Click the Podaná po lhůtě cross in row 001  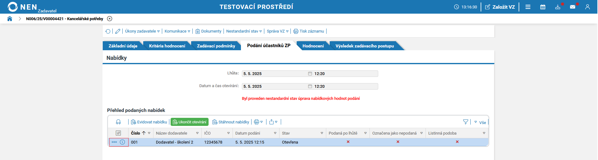[348, 142]
